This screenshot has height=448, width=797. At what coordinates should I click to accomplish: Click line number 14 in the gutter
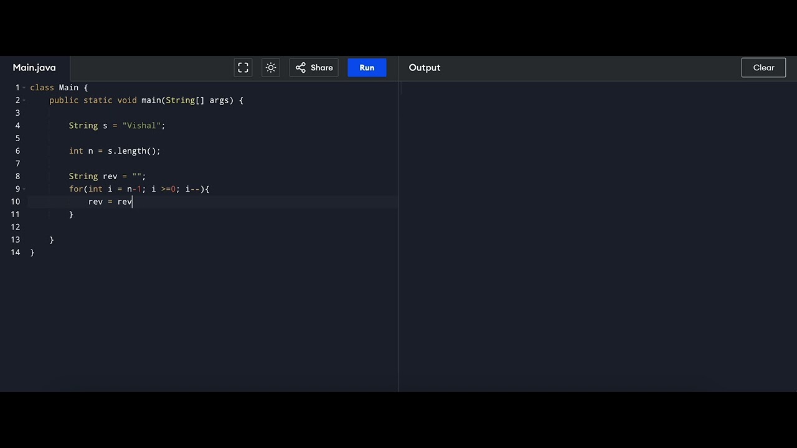pyautogui.click(x=15, y=253)
